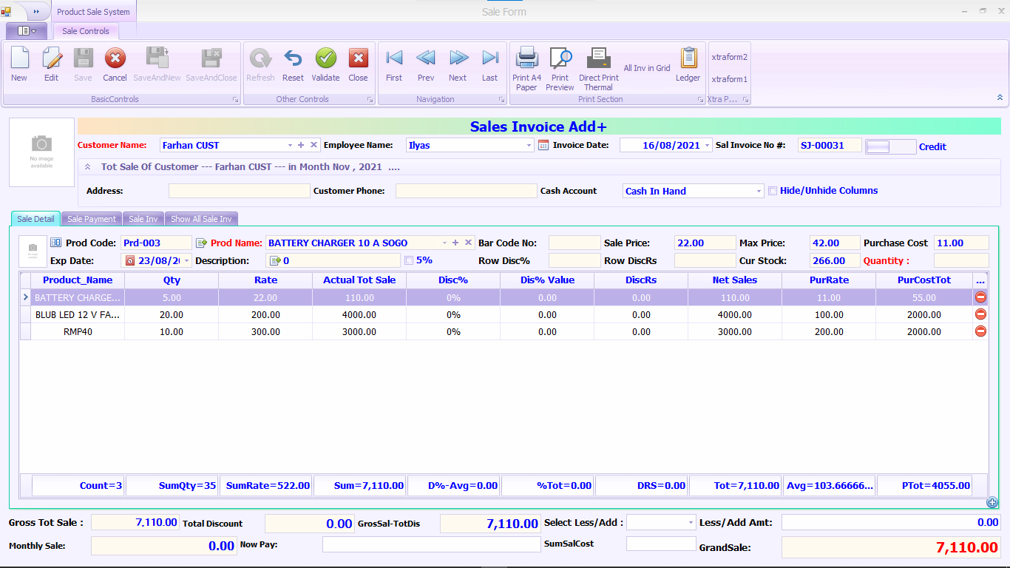Image resolution: width=1010 pixels, height=568 pixels.
Task: Open the Select Less/Add dropdown
Action: pos(691,522)
